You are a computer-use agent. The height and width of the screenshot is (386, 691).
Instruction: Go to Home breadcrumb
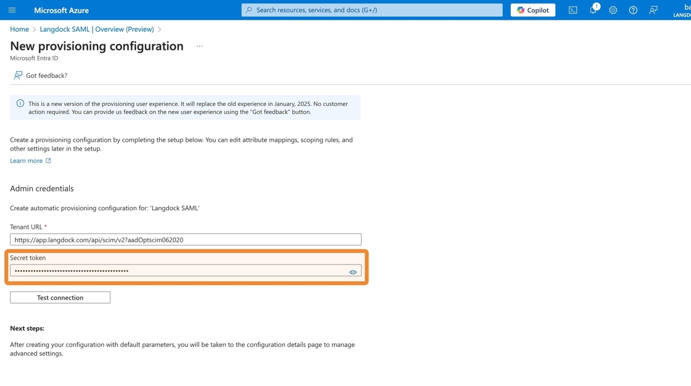tap(19, 29)
